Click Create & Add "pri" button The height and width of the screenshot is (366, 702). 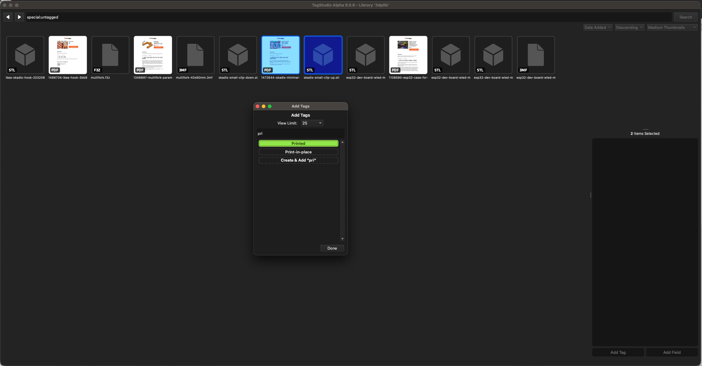298,160
